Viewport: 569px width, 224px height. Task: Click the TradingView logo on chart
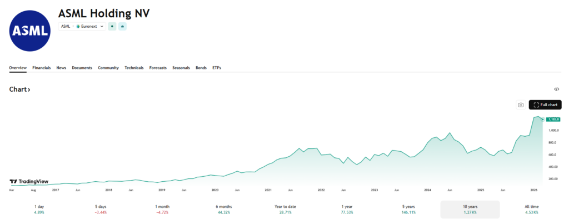pyautogui.click(x=29, y=181)
